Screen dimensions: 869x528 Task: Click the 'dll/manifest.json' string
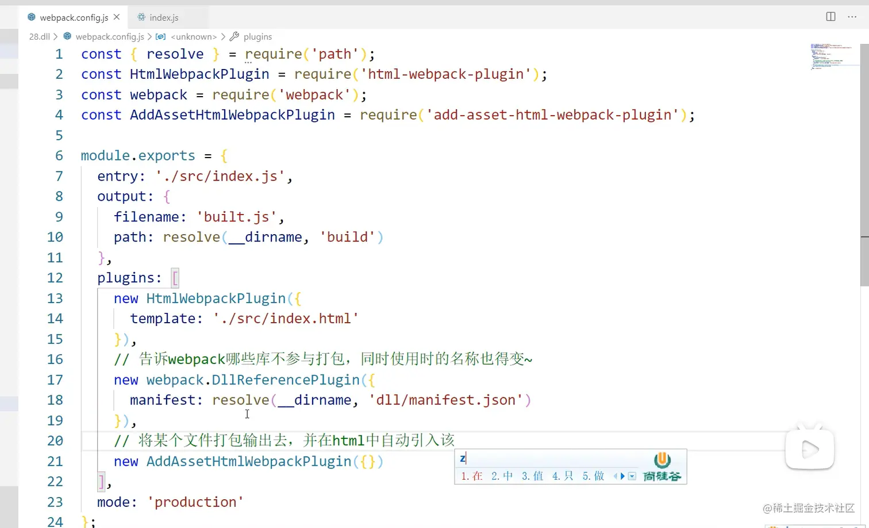point(446,400)
